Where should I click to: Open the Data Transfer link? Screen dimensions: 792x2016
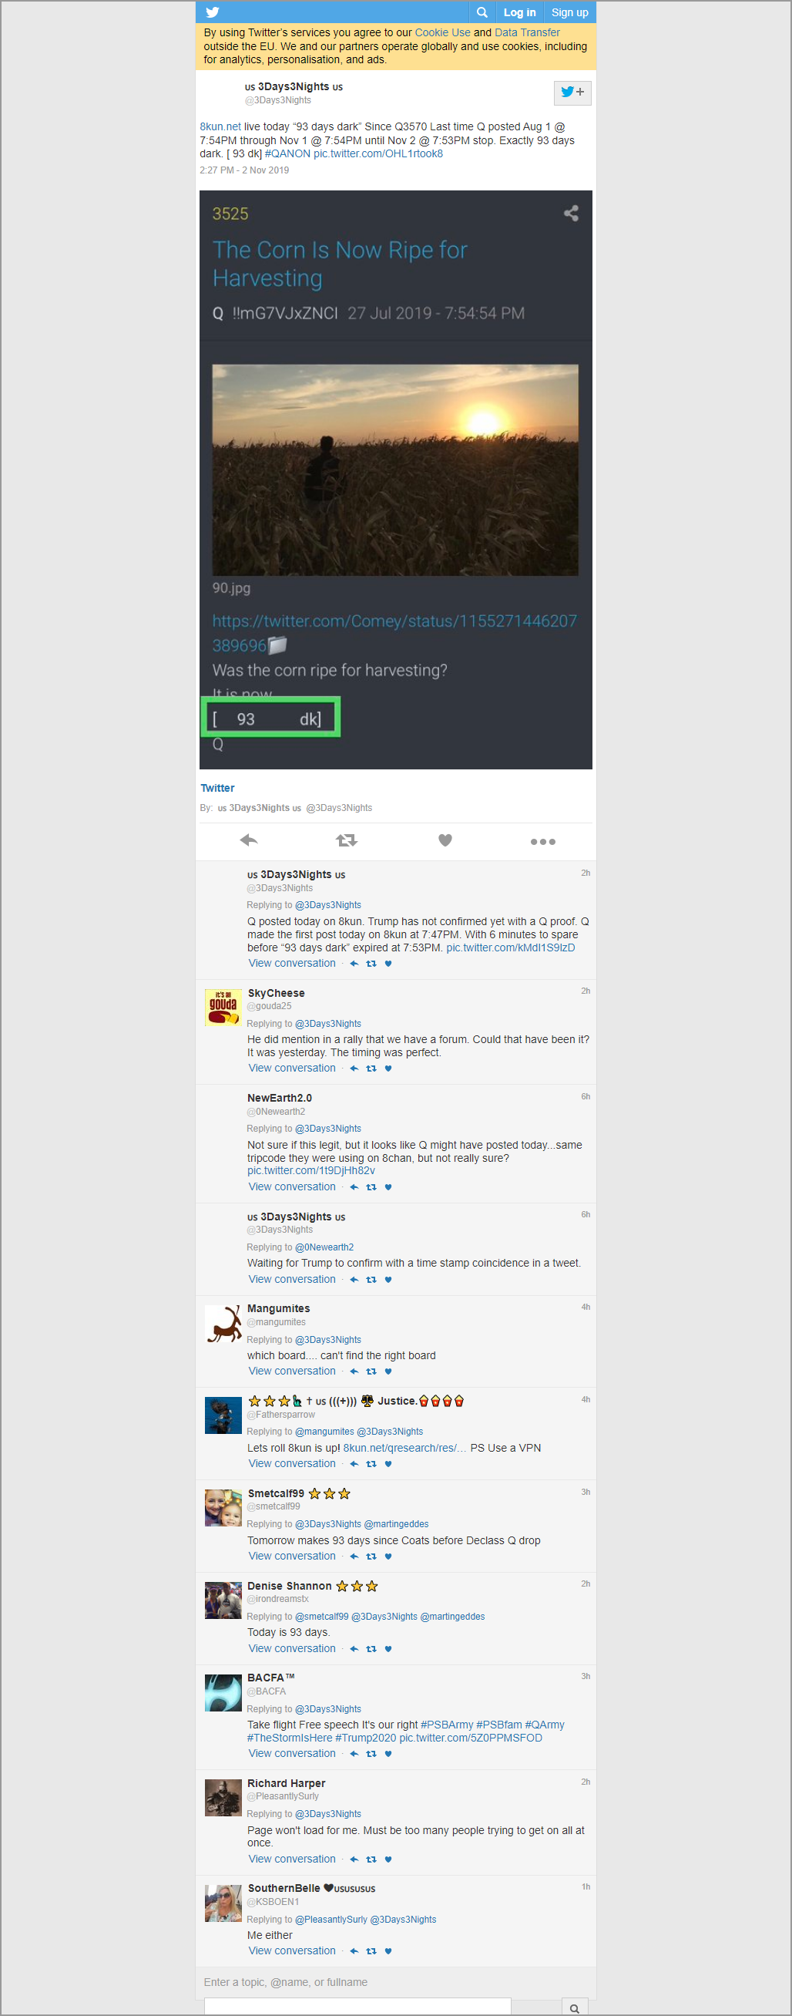[x=527, y=33]
